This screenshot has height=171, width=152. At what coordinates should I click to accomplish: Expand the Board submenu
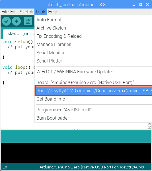(93, 82)
